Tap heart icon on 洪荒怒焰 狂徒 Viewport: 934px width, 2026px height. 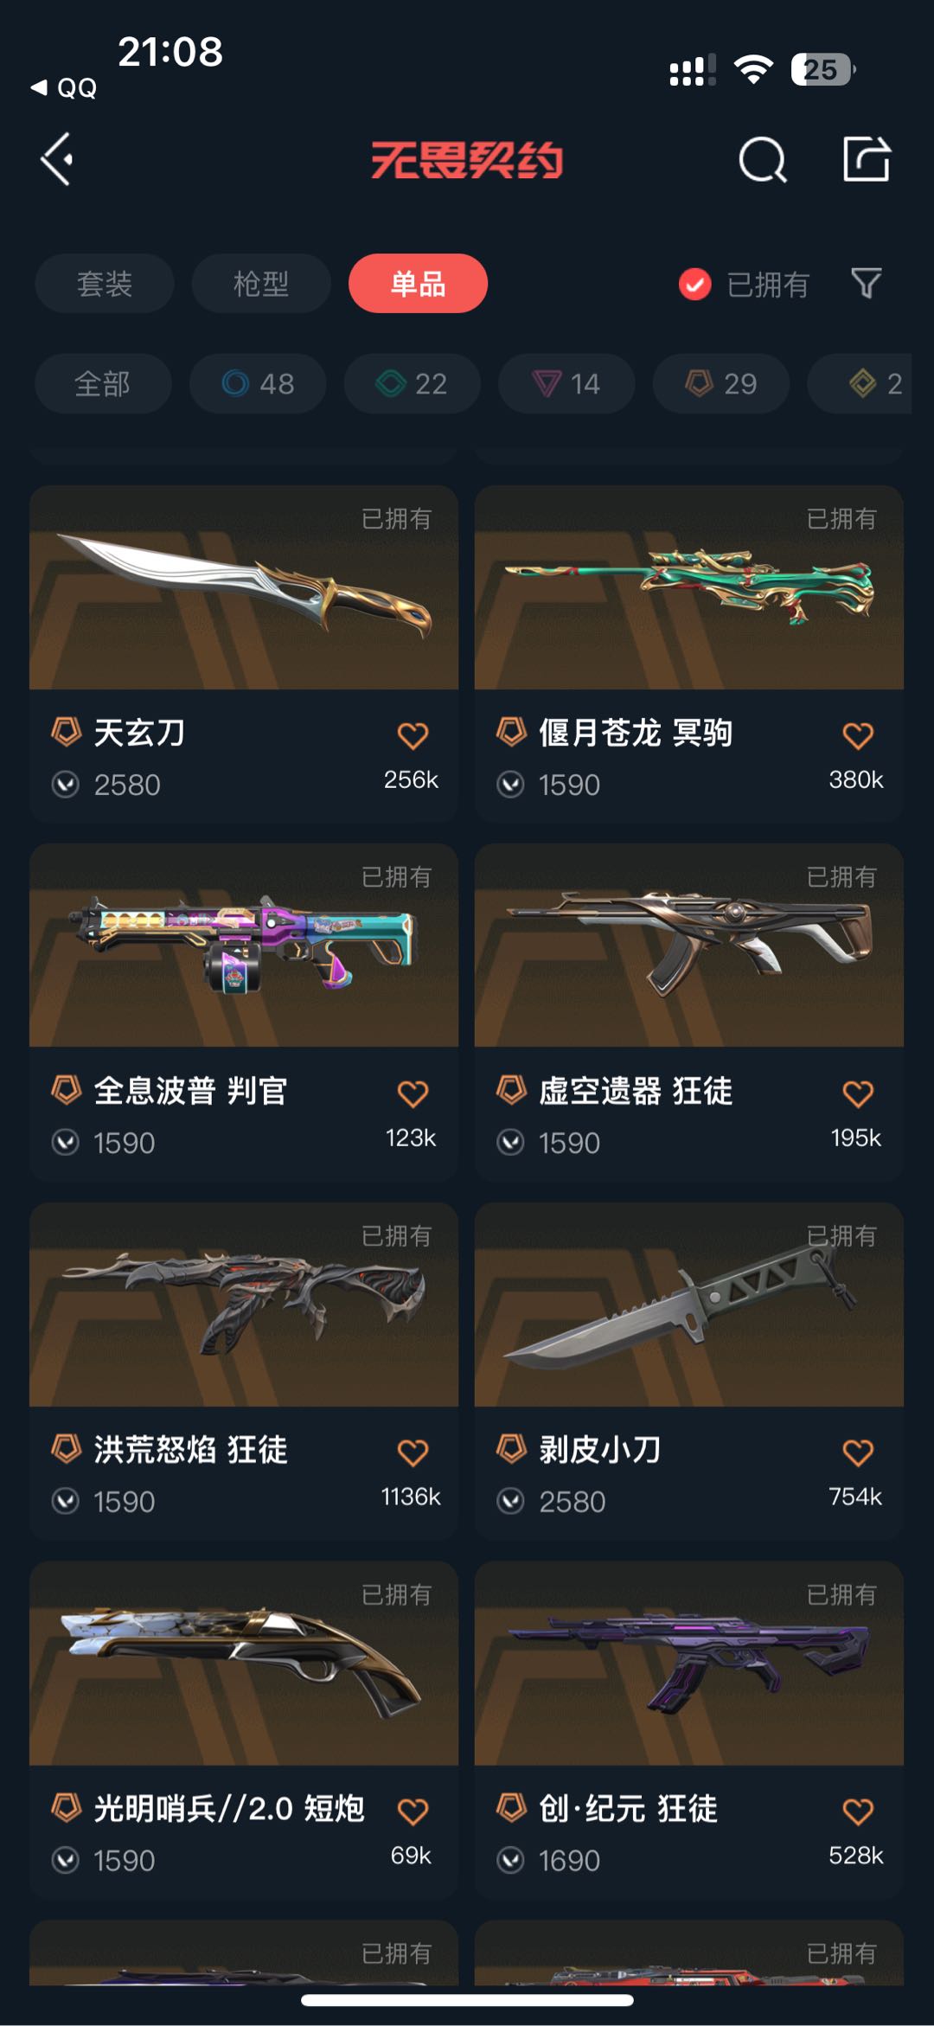[413, 1452]
